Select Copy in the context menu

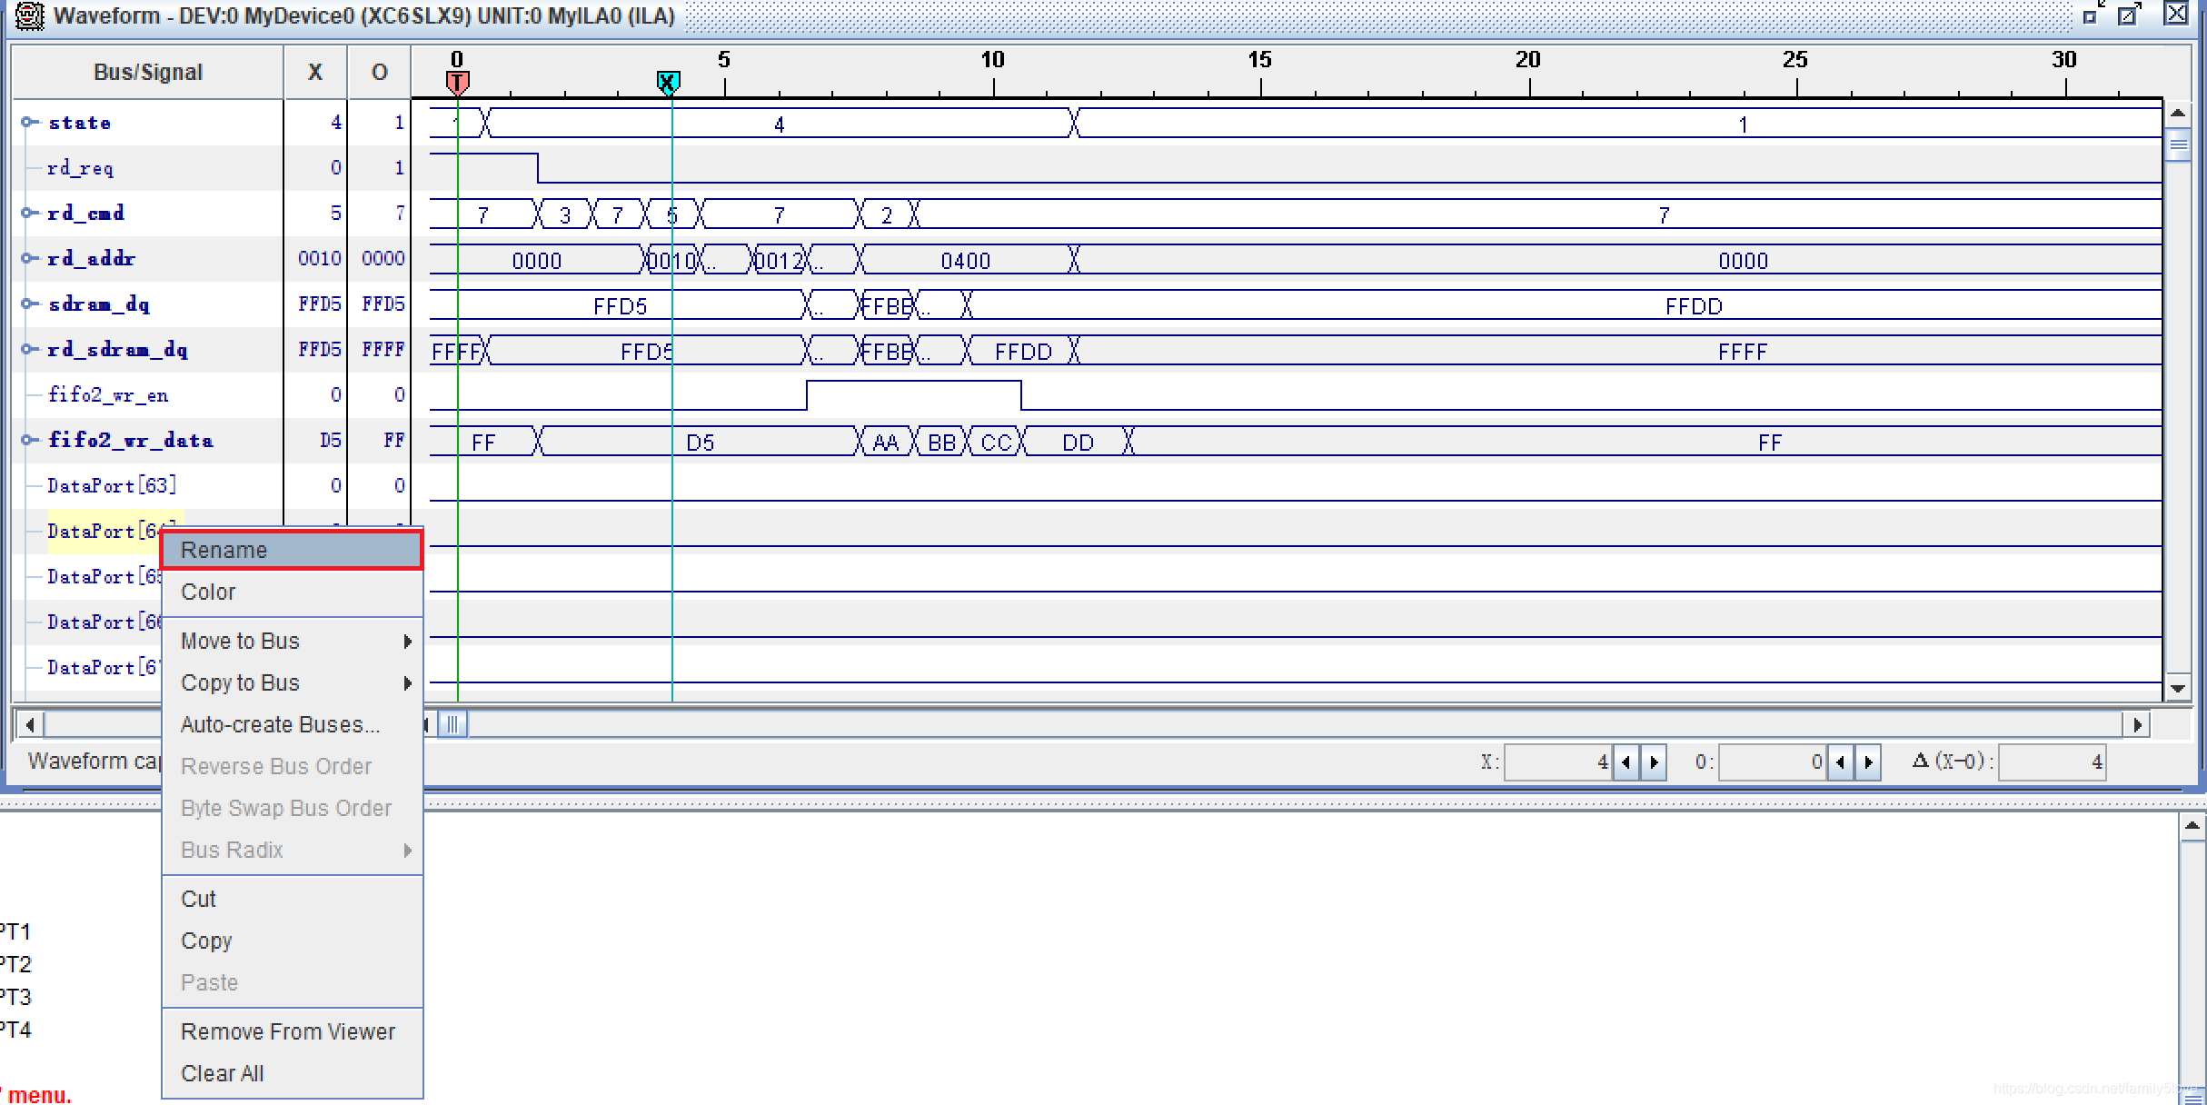coord(292,941)
